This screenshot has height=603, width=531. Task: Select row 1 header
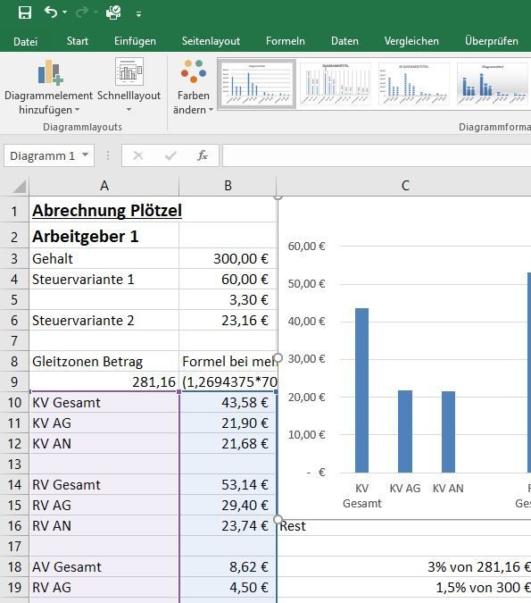click(x=14, y=211)
